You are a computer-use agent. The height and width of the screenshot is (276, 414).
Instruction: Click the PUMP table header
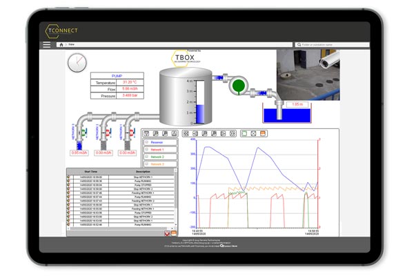point(117,76)
